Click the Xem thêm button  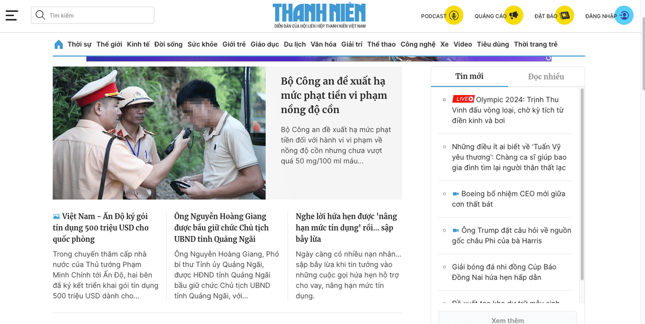507,319
